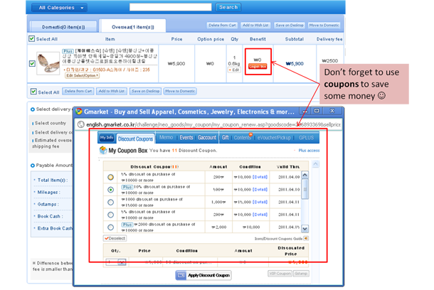This screenshot has height=290, width=434.
Task: Select first 5% discount coupon radio, valid 2011.04.09
Action: [110, 177]
